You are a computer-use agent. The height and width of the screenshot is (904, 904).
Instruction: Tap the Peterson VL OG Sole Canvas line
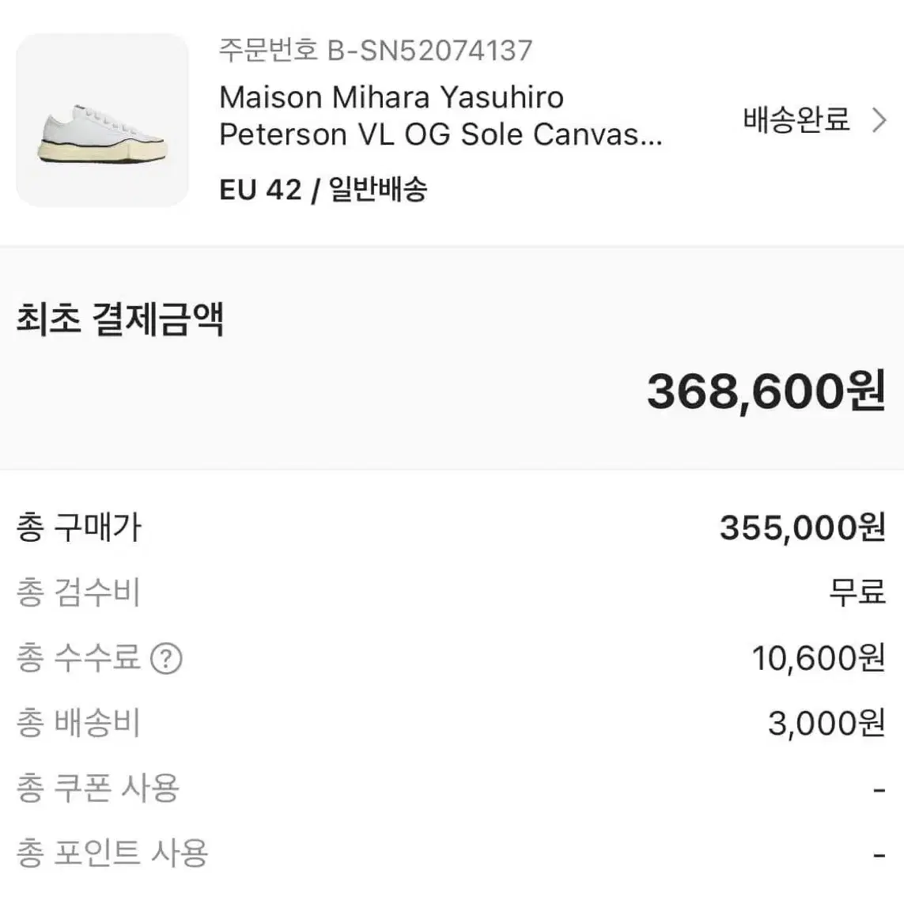(x=441, y=135)
